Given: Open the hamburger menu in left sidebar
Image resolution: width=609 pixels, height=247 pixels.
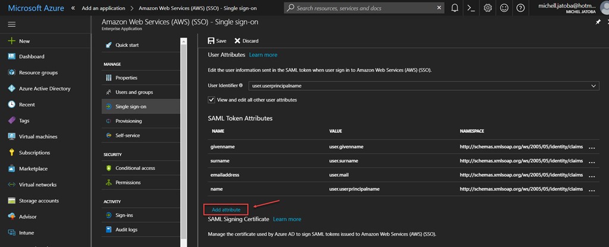Looking at the screenshot, I should click(12, 24).
